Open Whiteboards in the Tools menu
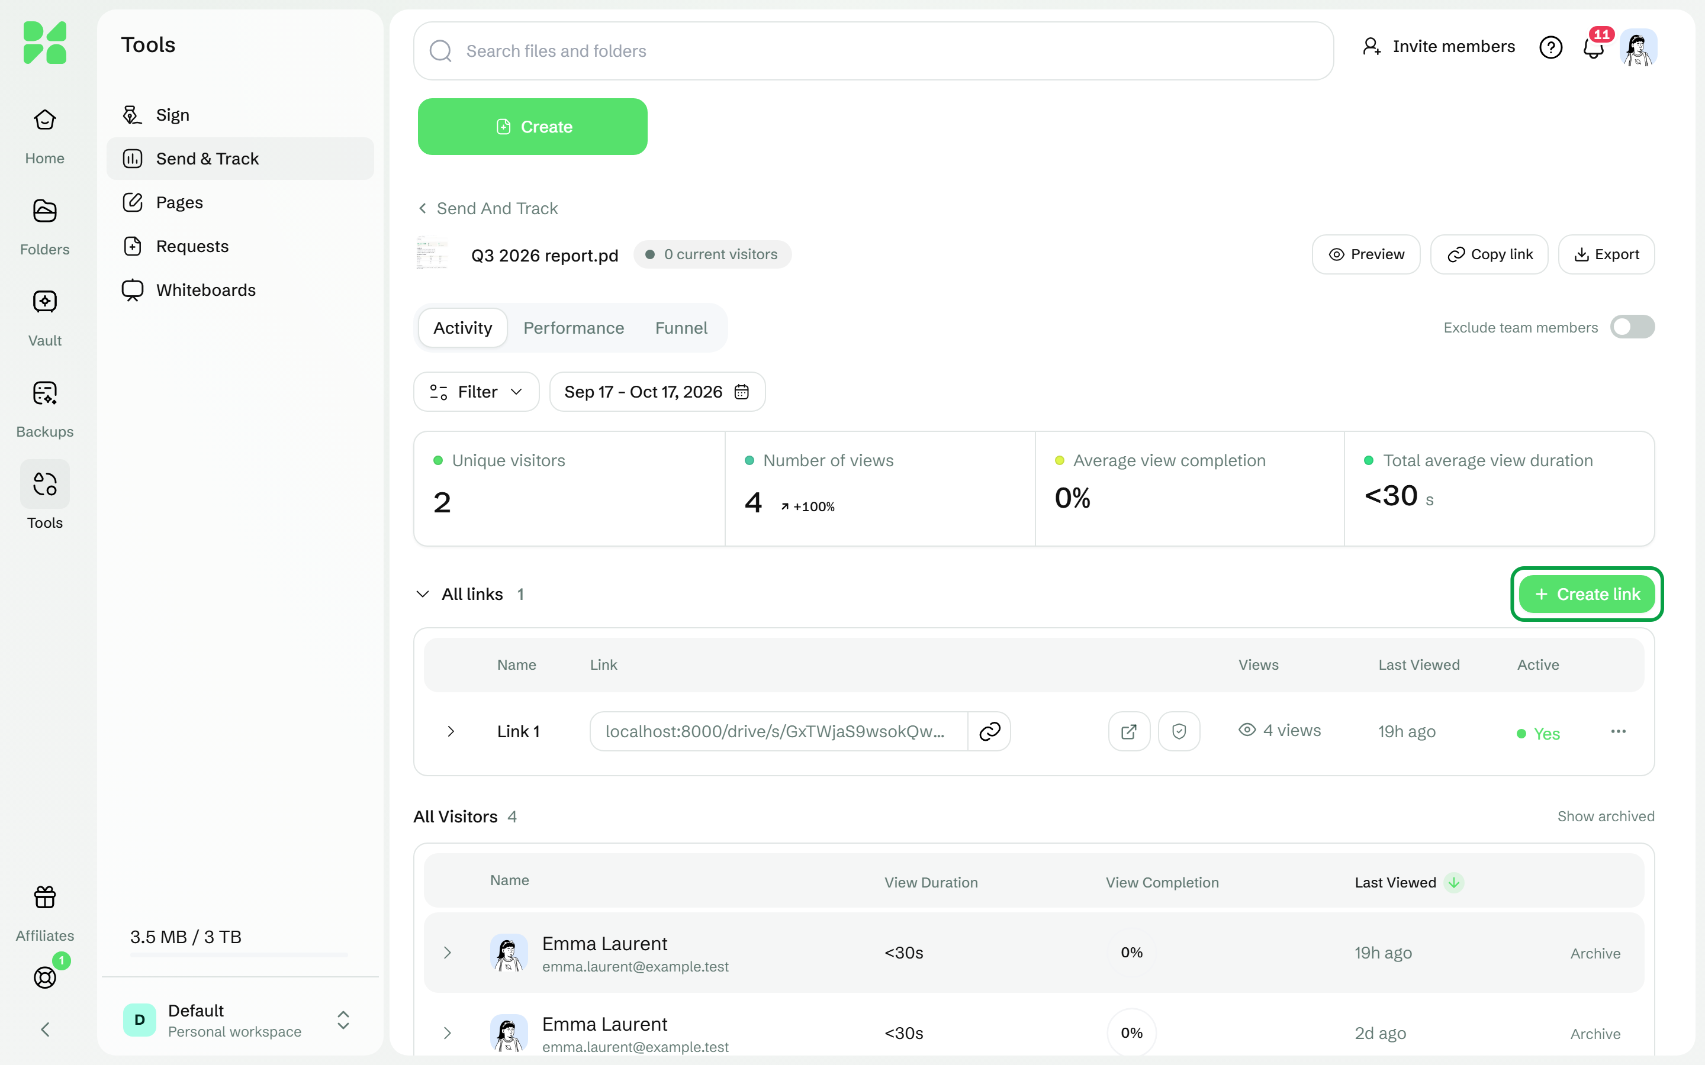 pos(240,289)
